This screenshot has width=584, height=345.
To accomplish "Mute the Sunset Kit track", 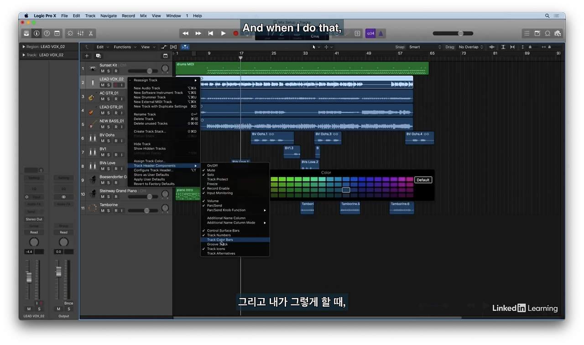I will pos(103,71).
